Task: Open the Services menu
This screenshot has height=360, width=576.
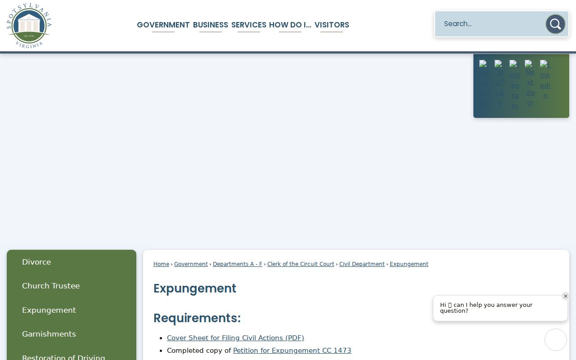Action: pos(248,25)
